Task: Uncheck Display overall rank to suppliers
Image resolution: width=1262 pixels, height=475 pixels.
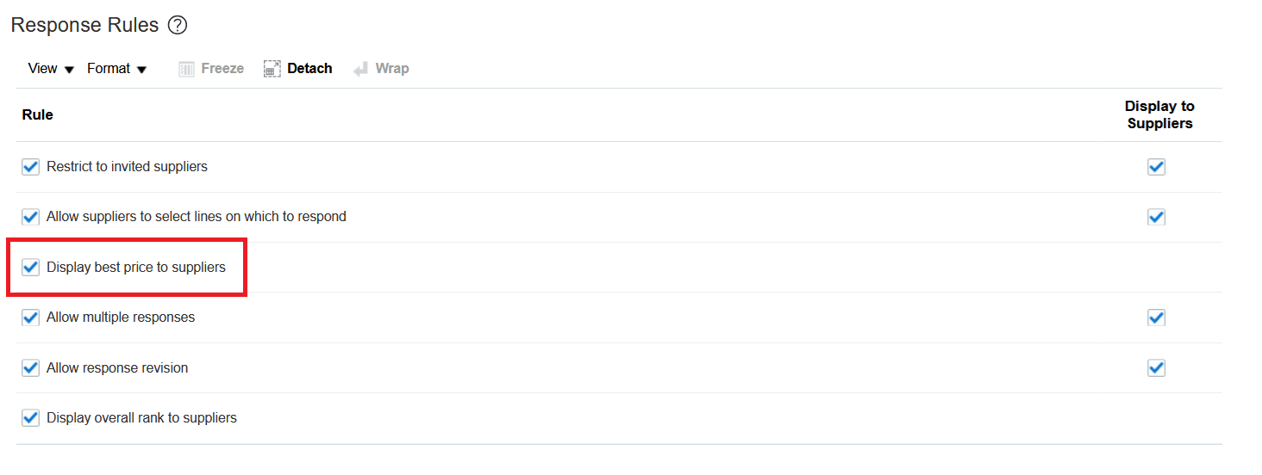Action: click(x=31, y=418)
